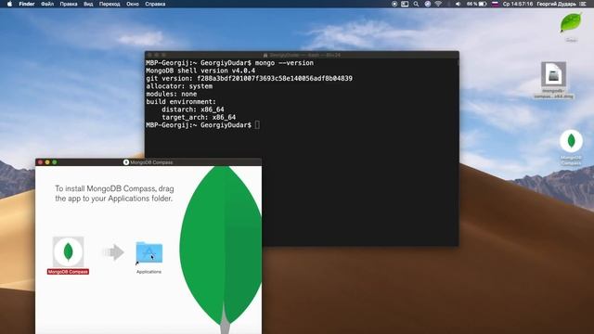594x334 pixels.
Task: Click the Terminal window title bar
Action: point(302,55)
